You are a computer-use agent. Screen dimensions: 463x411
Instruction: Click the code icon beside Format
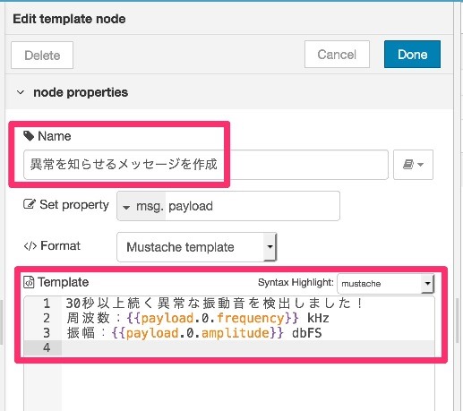tap(30, 246)
